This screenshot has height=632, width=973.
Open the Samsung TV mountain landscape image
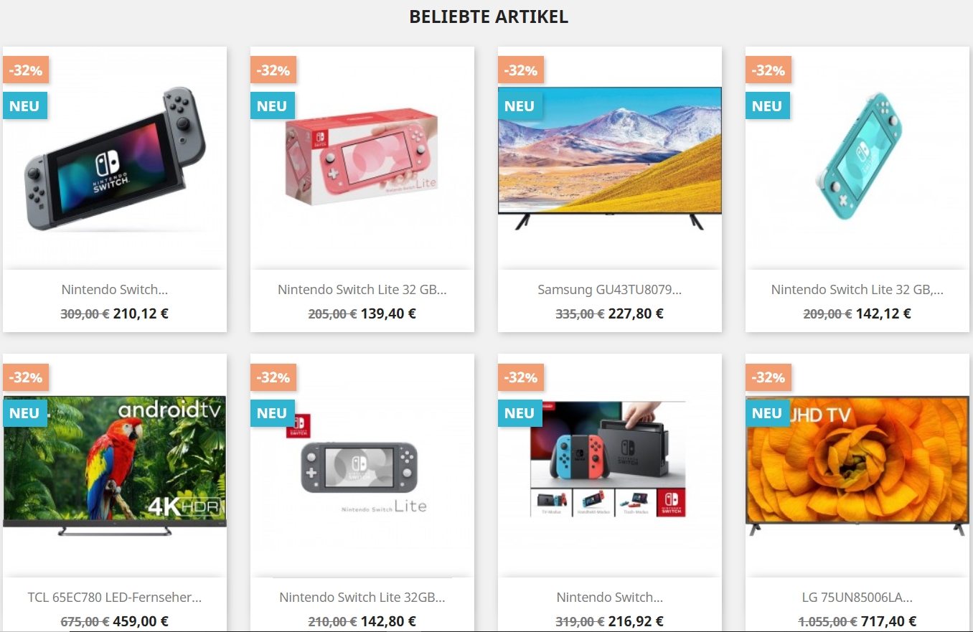pyautogui.click(x=610, y=159)
